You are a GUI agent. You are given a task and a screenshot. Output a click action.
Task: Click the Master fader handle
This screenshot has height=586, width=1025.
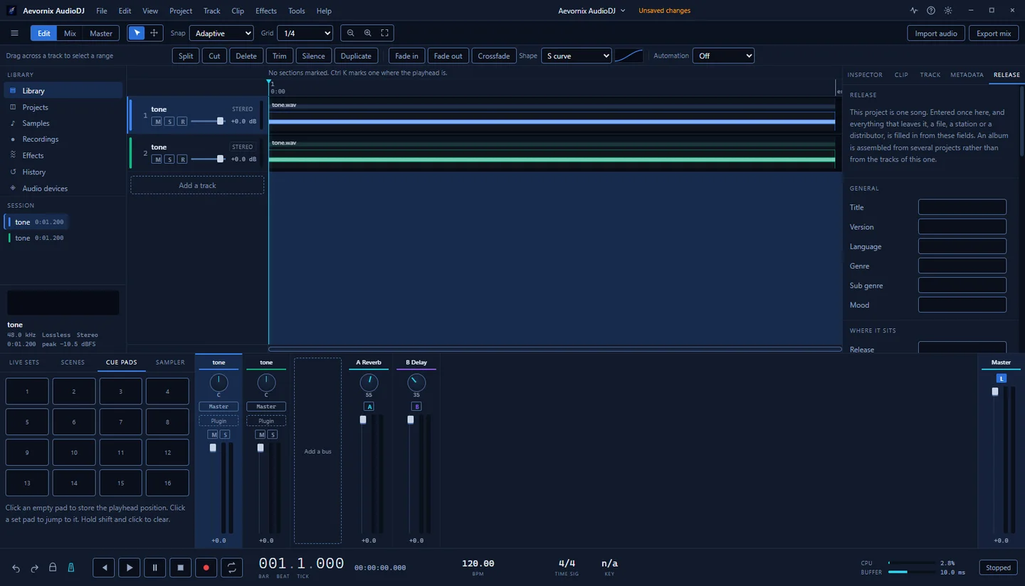(x=995, y=392)
